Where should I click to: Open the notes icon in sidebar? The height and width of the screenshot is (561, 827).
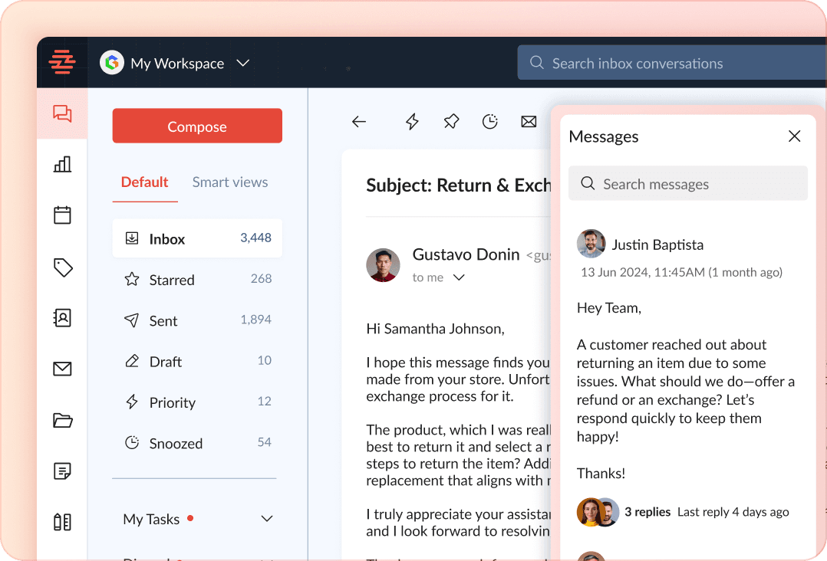click(x=62, y=471)
